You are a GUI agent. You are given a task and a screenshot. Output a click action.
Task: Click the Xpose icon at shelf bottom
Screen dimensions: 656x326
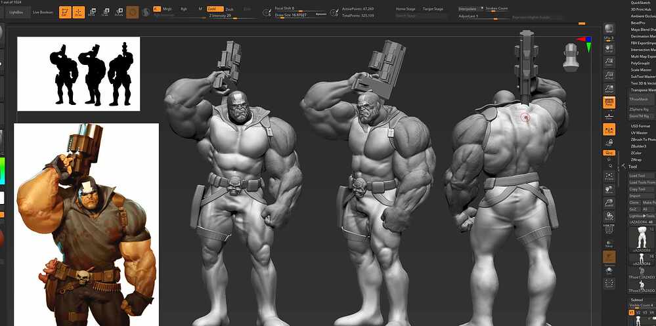pos(609,283)
